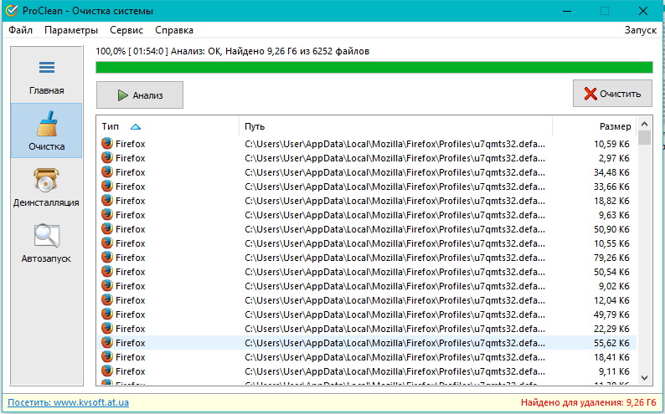Click the scrollbar up arrow
The width and height of the screenshot is (665, 414).
644,124
